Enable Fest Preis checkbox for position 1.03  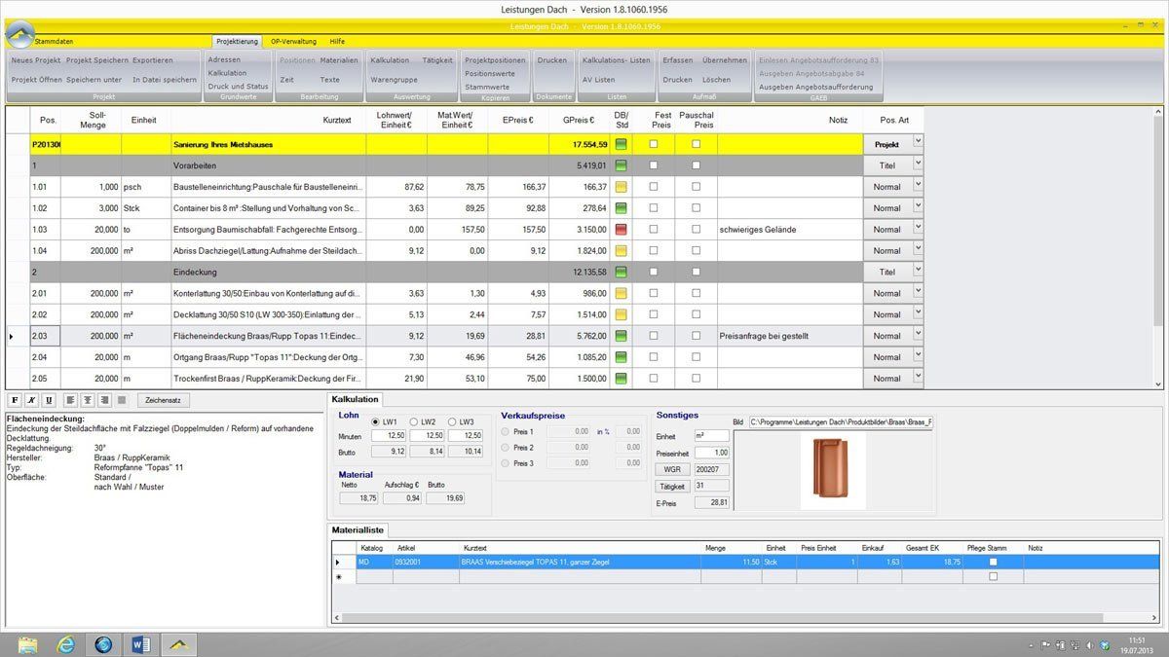tap(654, 230)
